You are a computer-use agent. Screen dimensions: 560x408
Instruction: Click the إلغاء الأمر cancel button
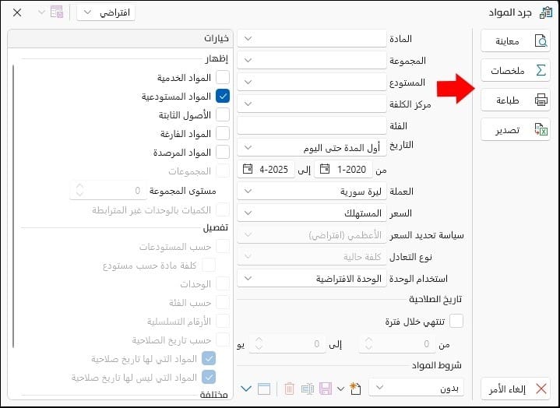point(516,389)
